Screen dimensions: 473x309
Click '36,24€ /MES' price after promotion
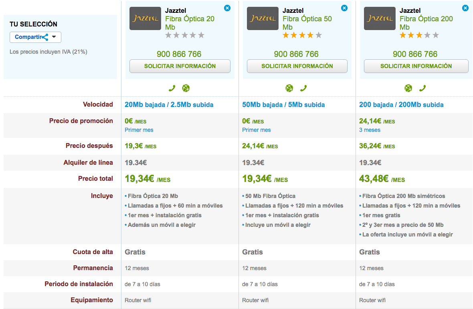pos(377,146)
